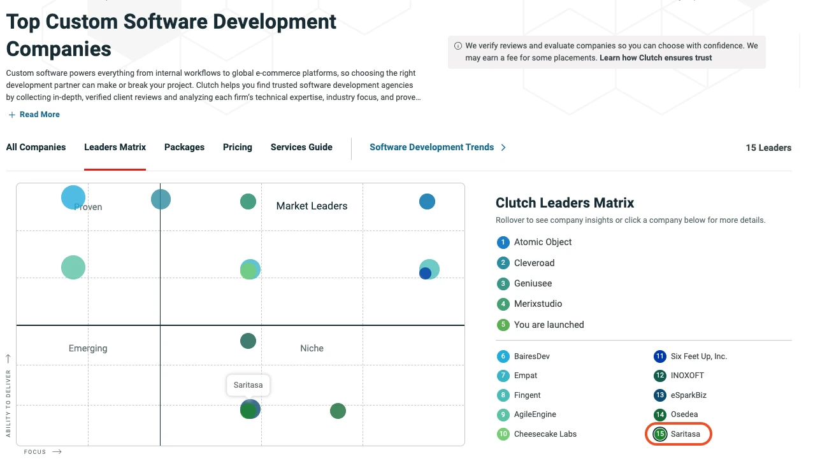Click the numbered badge beside Atomic Object
This screenshot has height=459, width=813.
[x=503, y=242]
